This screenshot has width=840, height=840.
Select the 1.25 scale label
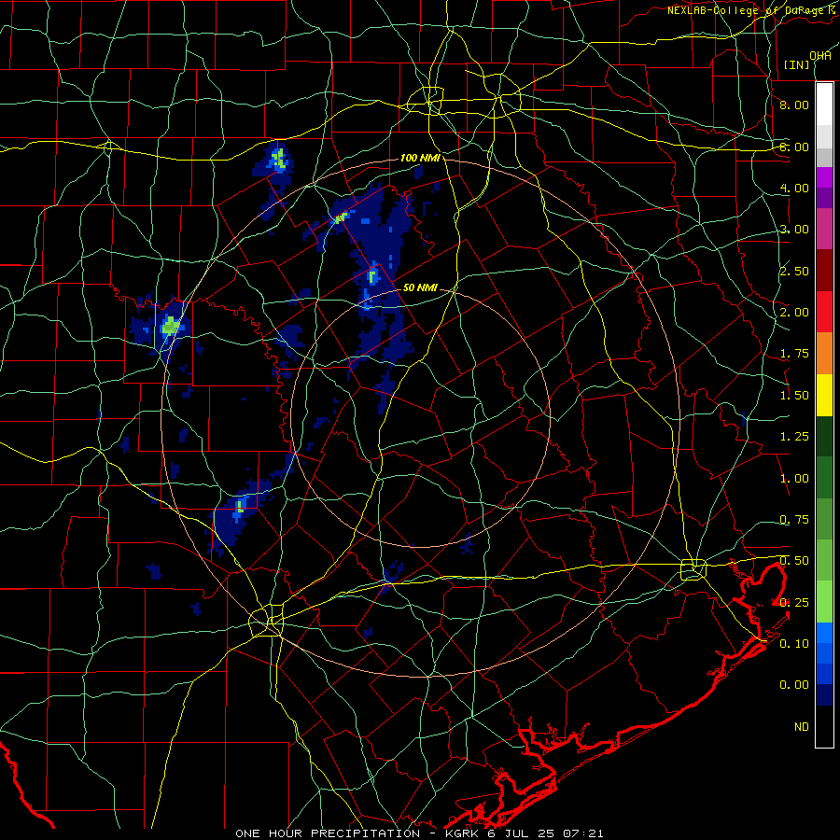pos(794,437)
